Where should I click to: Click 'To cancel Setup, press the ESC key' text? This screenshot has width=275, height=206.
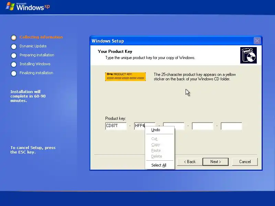(x=33, y=150)
